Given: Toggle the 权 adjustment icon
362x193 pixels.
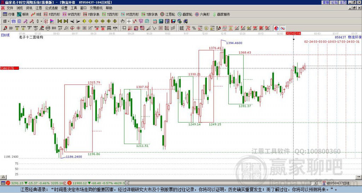Looking at the screenshot, I should (46, 21).
